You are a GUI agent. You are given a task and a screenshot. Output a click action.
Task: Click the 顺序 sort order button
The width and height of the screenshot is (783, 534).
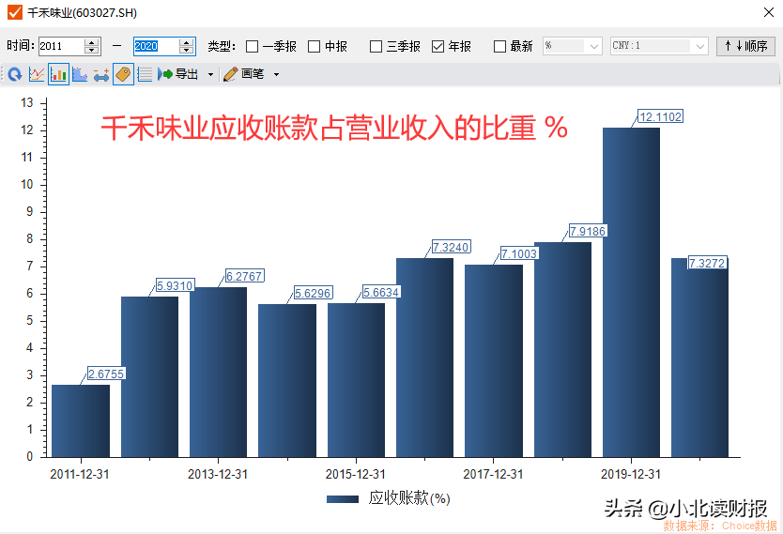coord(745,46)
